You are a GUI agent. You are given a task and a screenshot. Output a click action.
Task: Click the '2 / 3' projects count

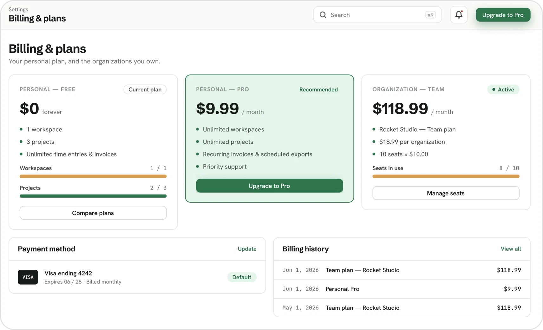(158, 188)
